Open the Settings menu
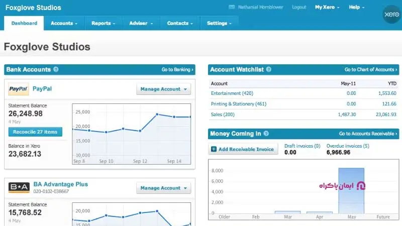This screenshot has height=226, width=402. coord(219,23)
